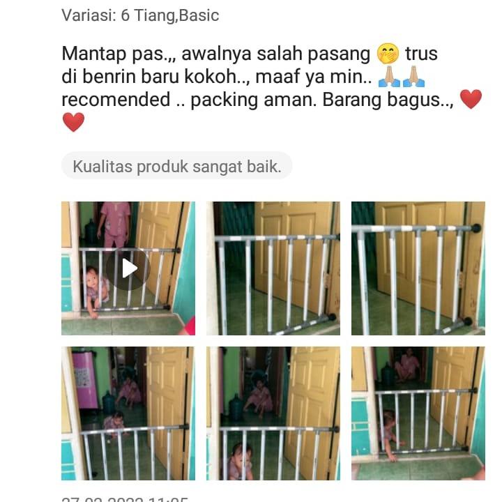Click the word 'recomended' in the review
The height and width of the screenshot is (502, 502).
(116, 100)
